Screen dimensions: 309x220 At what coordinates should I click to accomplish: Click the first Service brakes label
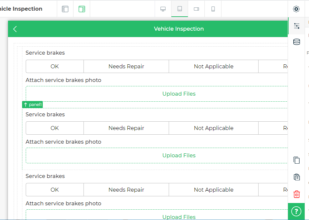click(45, 53)
